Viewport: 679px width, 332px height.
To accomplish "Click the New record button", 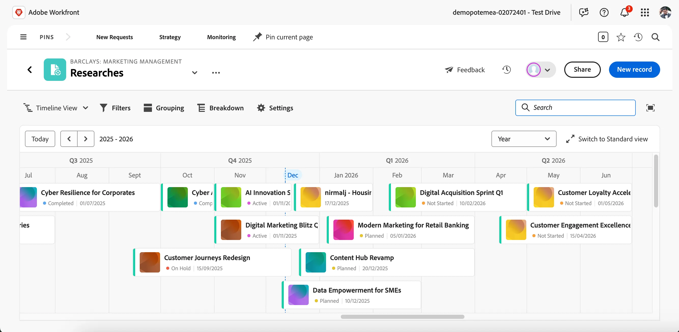I will 634,69.
